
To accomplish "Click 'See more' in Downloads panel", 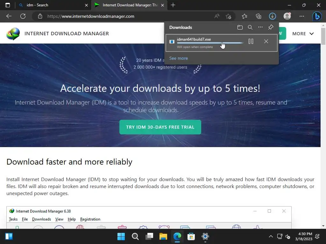I will coord(179,58).
